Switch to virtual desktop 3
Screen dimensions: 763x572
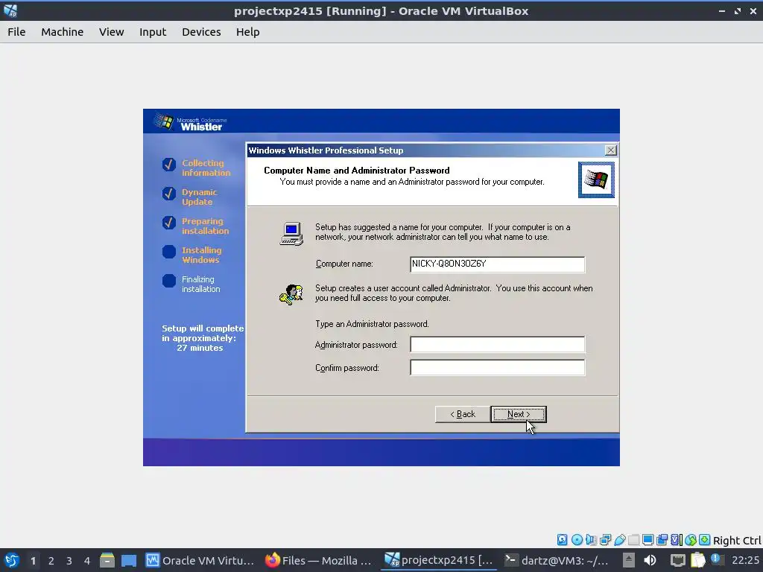pyautogui.click(x=69, y=561)
